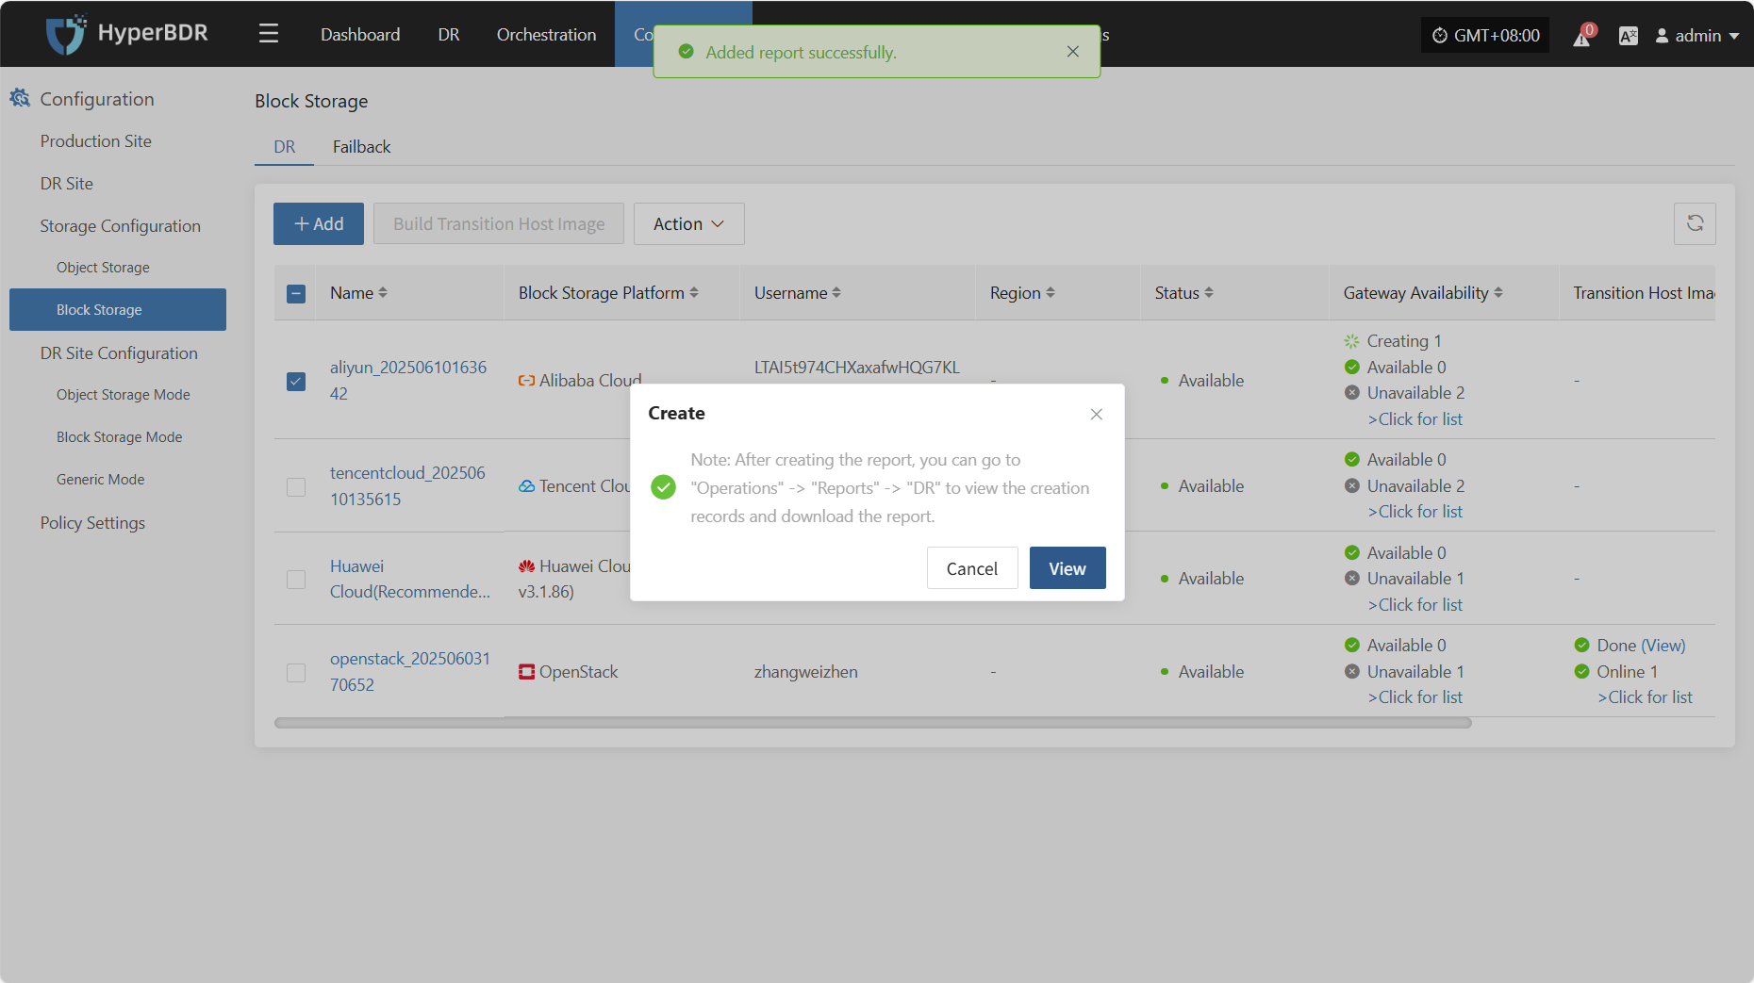
Task: Select the DR tab under Block Storage
Action: pyautogui.click(x=284, y=147)
